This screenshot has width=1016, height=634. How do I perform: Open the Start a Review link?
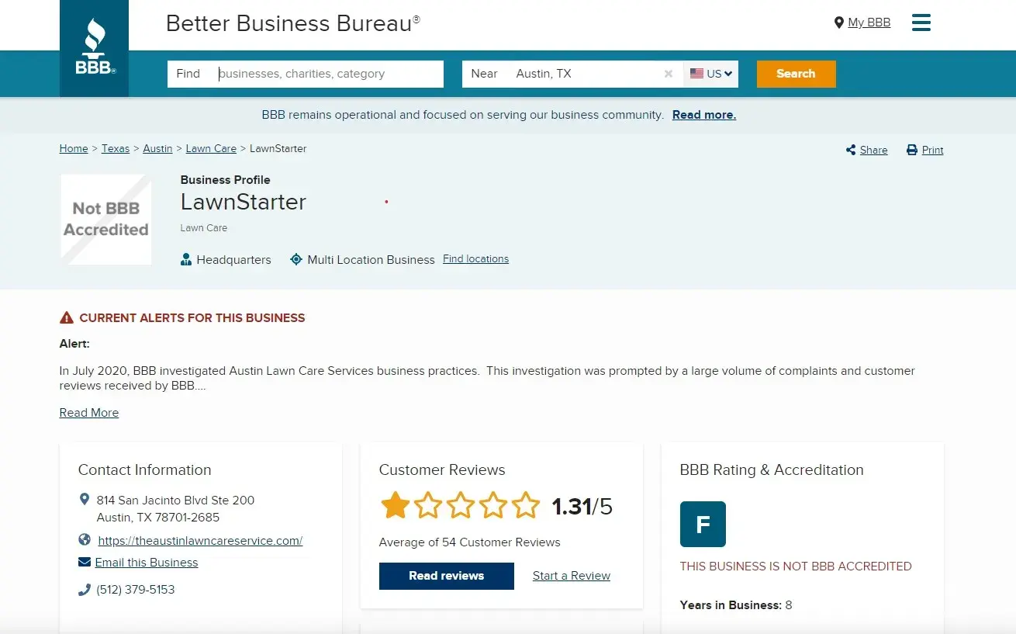pos(572,576)
